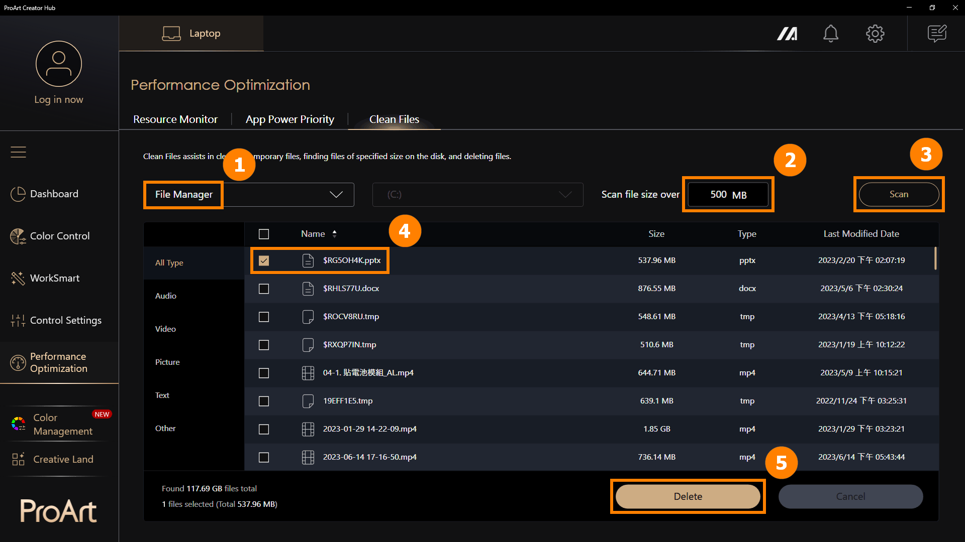Image resolution: width=965 pixels, height=542 pixels.
Task: Click document icon of $RHLS77U.docx
Action: click(308, 289)
